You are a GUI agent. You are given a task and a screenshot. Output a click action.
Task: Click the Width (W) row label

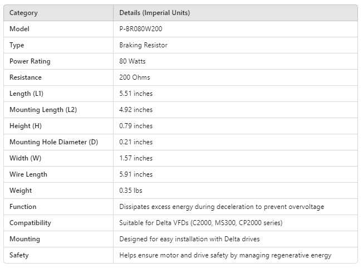25,158
